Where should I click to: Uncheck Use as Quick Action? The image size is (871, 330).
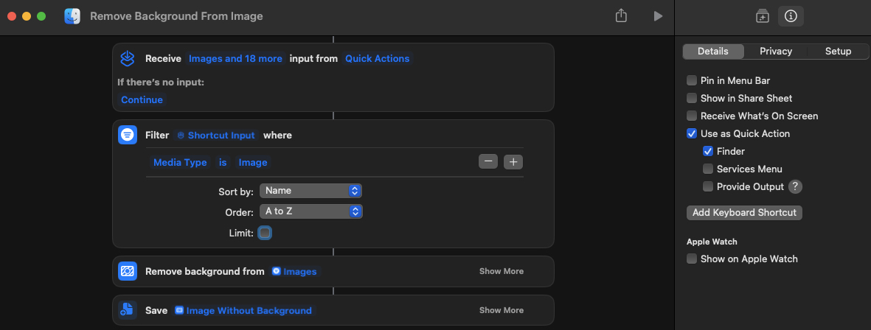point(692,133)
